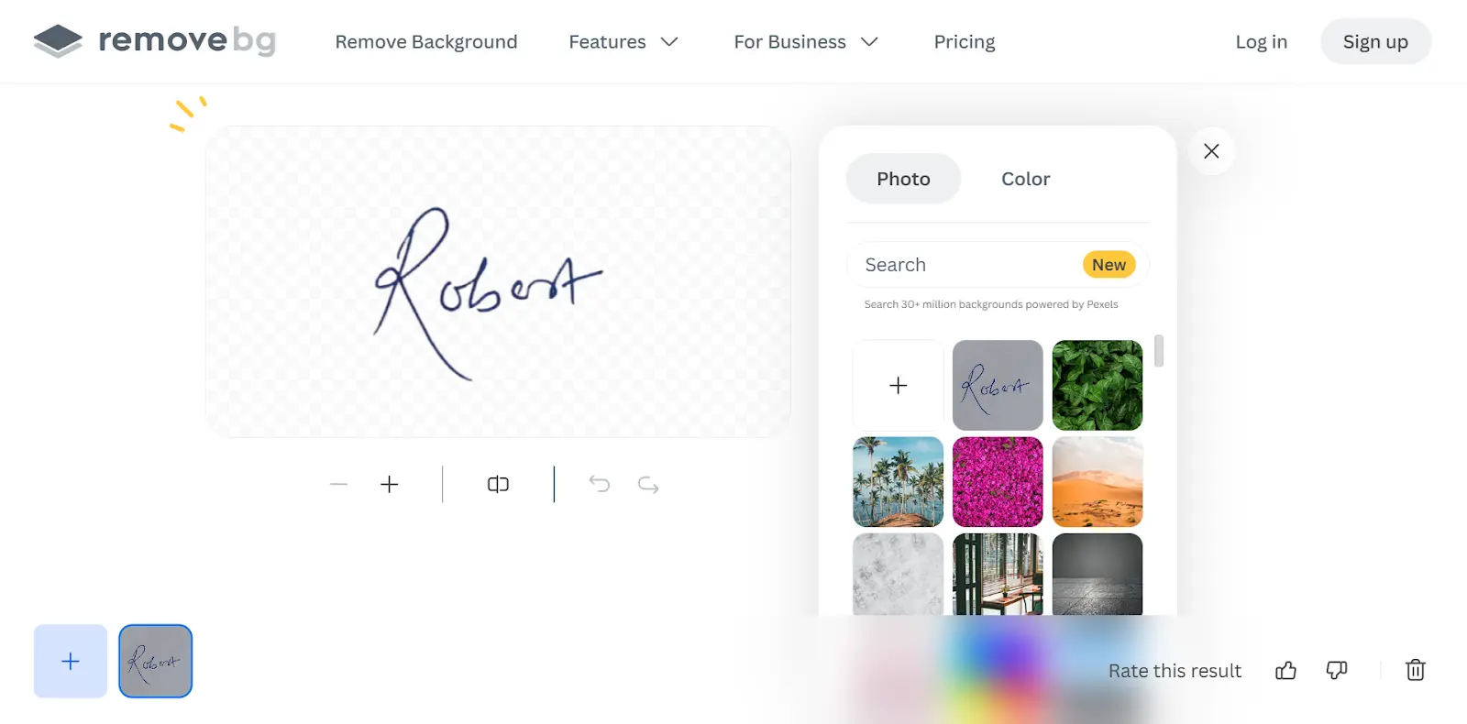Click the zoom out minus icon
1467x724 pixels.
coord(338,484)
